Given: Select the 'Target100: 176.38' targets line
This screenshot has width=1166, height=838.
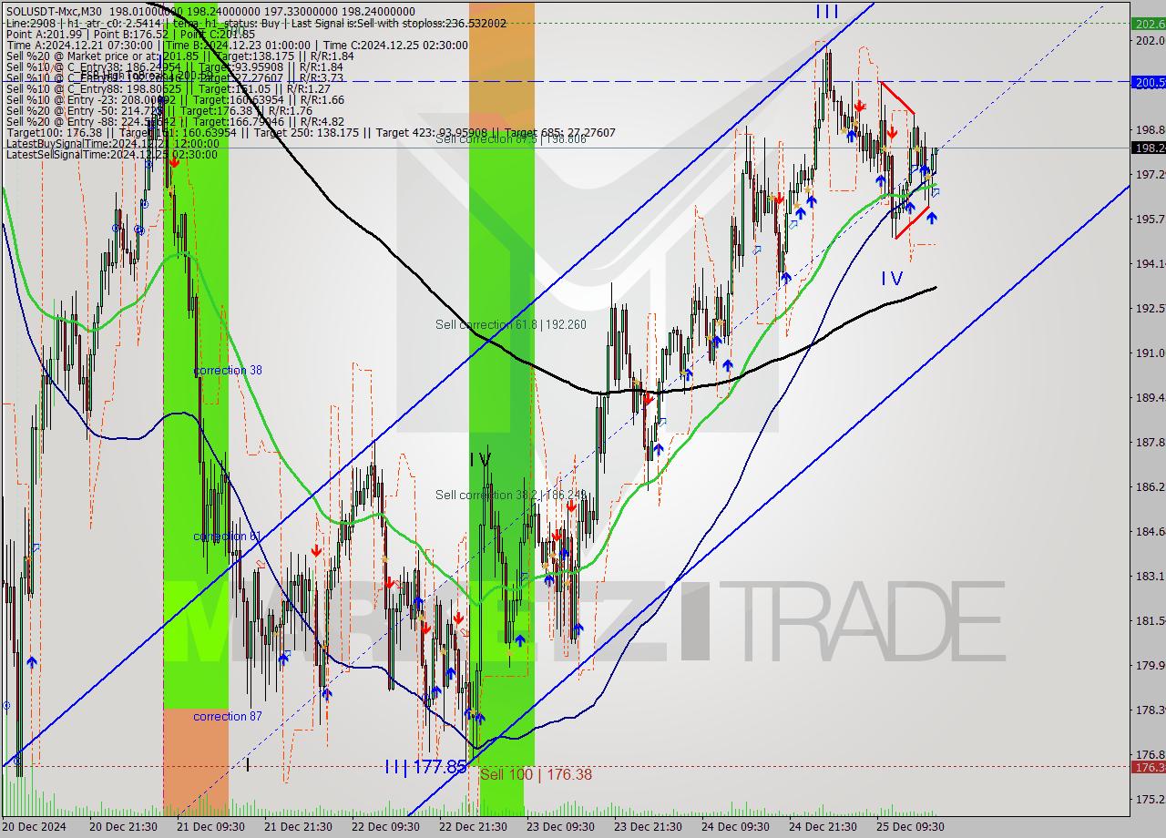Looking at the screenshot, I should pyautogui.click(x=311, y=132).
